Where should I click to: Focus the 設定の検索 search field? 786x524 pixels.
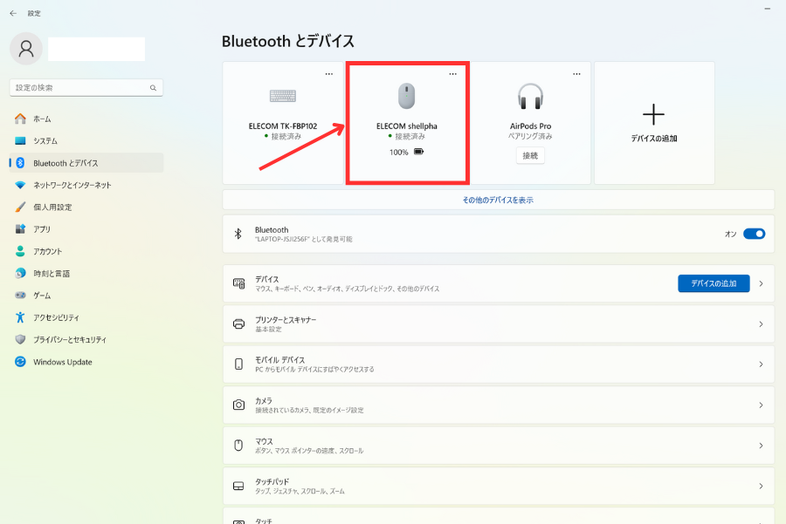tap(86, 87)
